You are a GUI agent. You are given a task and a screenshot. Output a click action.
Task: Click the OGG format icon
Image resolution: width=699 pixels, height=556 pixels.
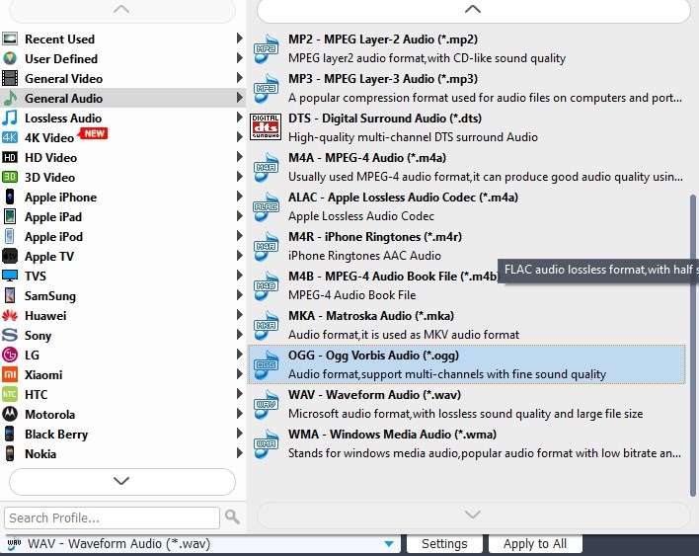(267, 364)
